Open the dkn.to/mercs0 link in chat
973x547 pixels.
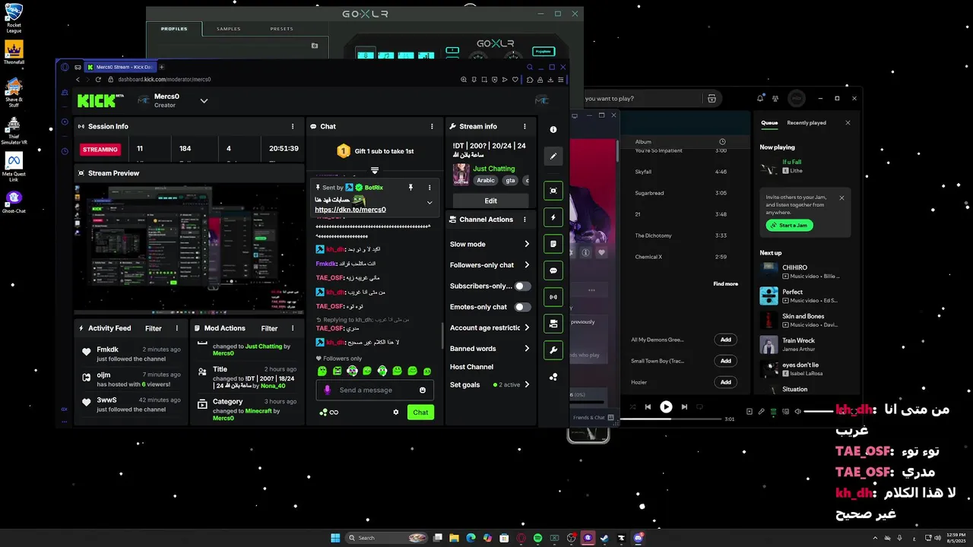point(350,210)
